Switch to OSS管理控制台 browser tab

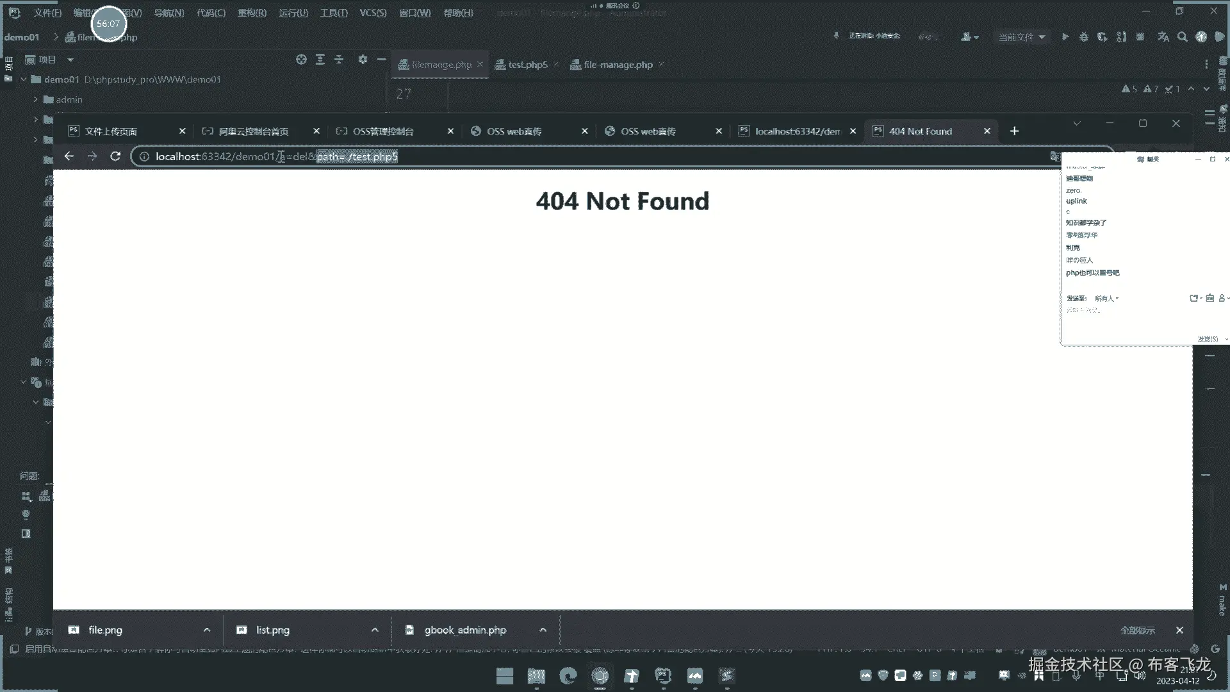[x=383, y=131]
